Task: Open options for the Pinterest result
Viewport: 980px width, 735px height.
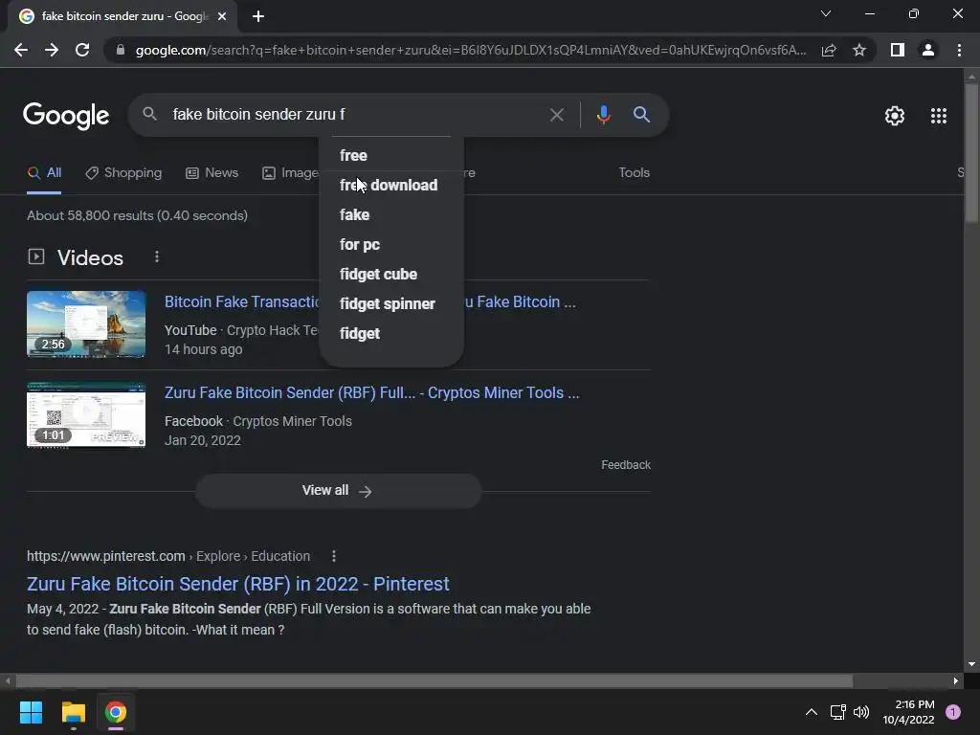Action: coord(334,556)
